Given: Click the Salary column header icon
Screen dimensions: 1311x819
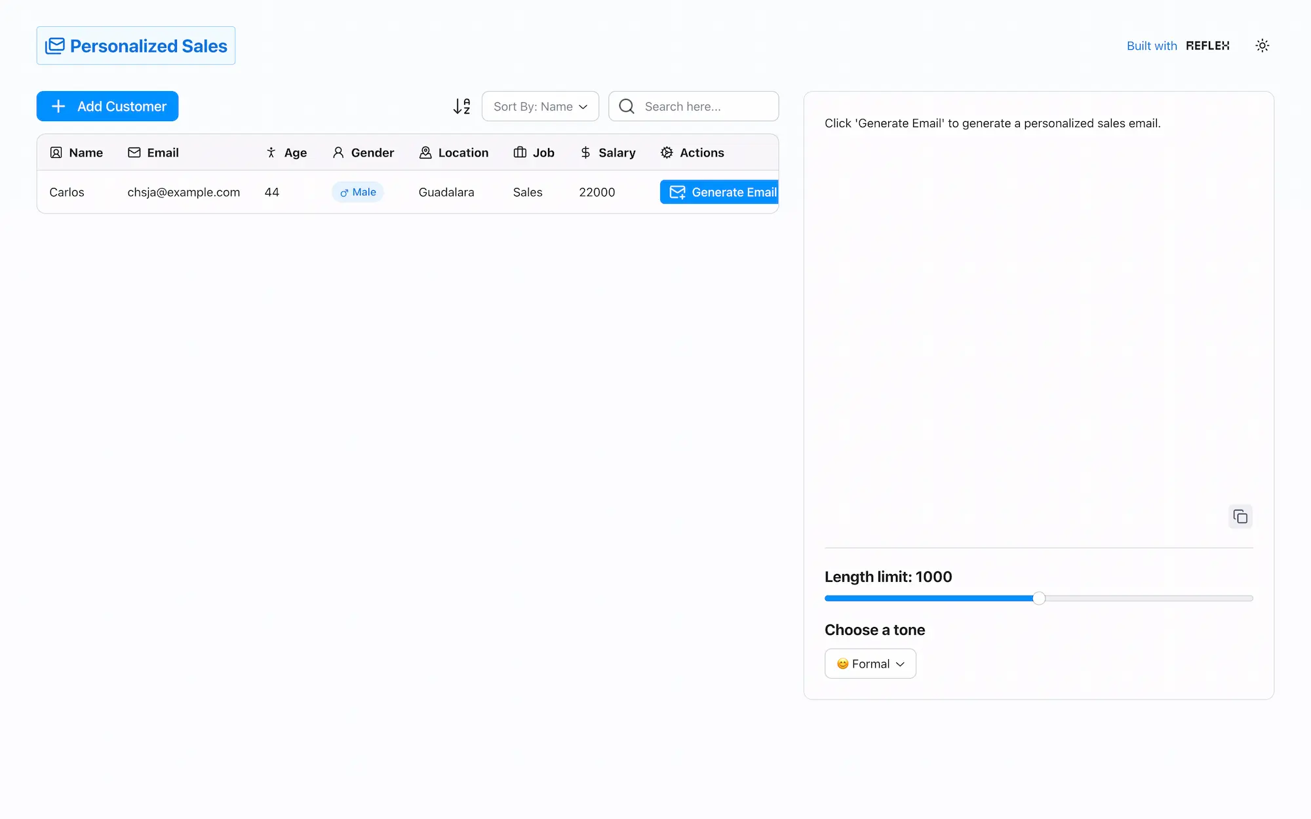Looking at the screenshot, I should pos(585,152).
